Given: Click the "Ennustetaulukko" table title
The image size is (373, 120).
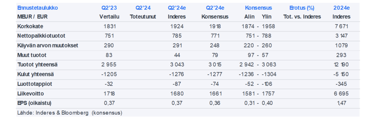Looking at the screenshot, I should click(x=37, y=8).
